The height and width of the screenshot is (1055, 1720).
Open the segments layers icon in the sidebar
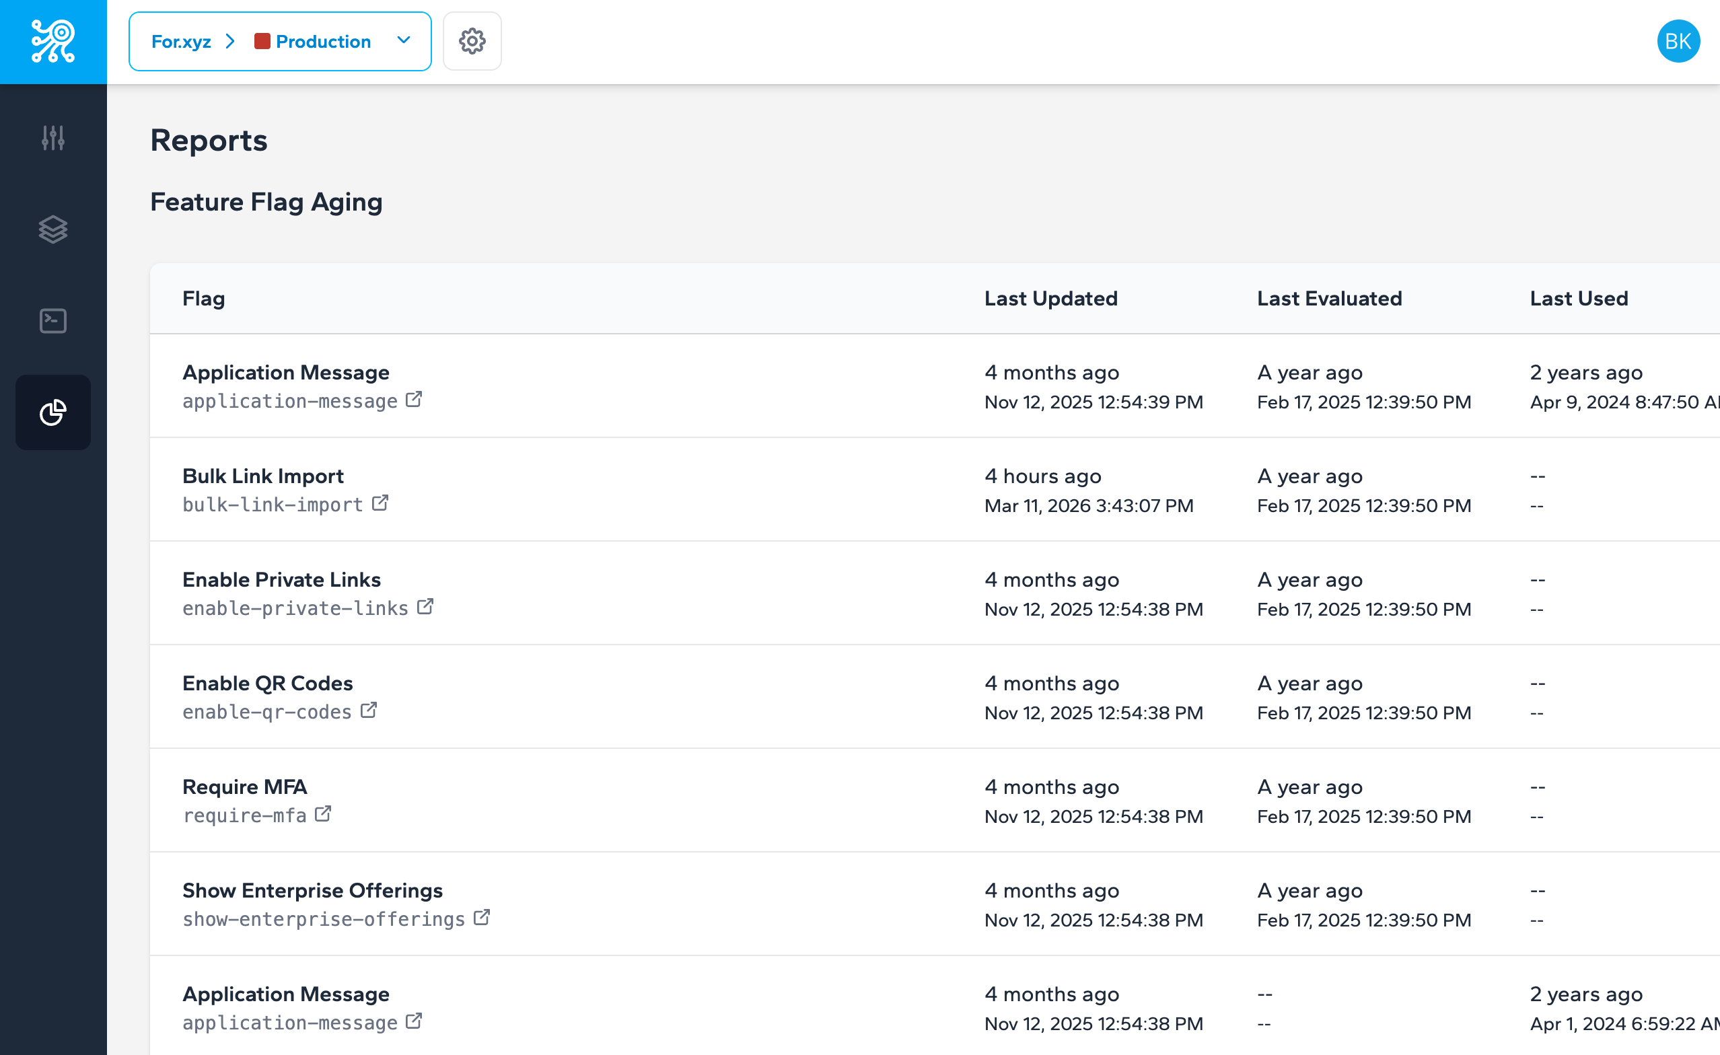(x=53, y=229)
